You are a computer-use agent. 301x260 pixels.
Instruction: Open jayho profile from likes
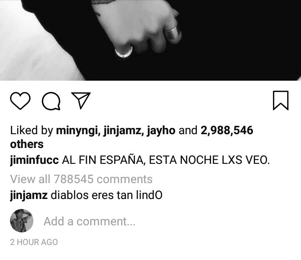[x=161, y=130]
